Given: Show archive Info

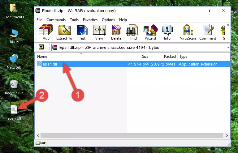Looking at the screenshot, I should pyautogui.click(x=167, y=32).
